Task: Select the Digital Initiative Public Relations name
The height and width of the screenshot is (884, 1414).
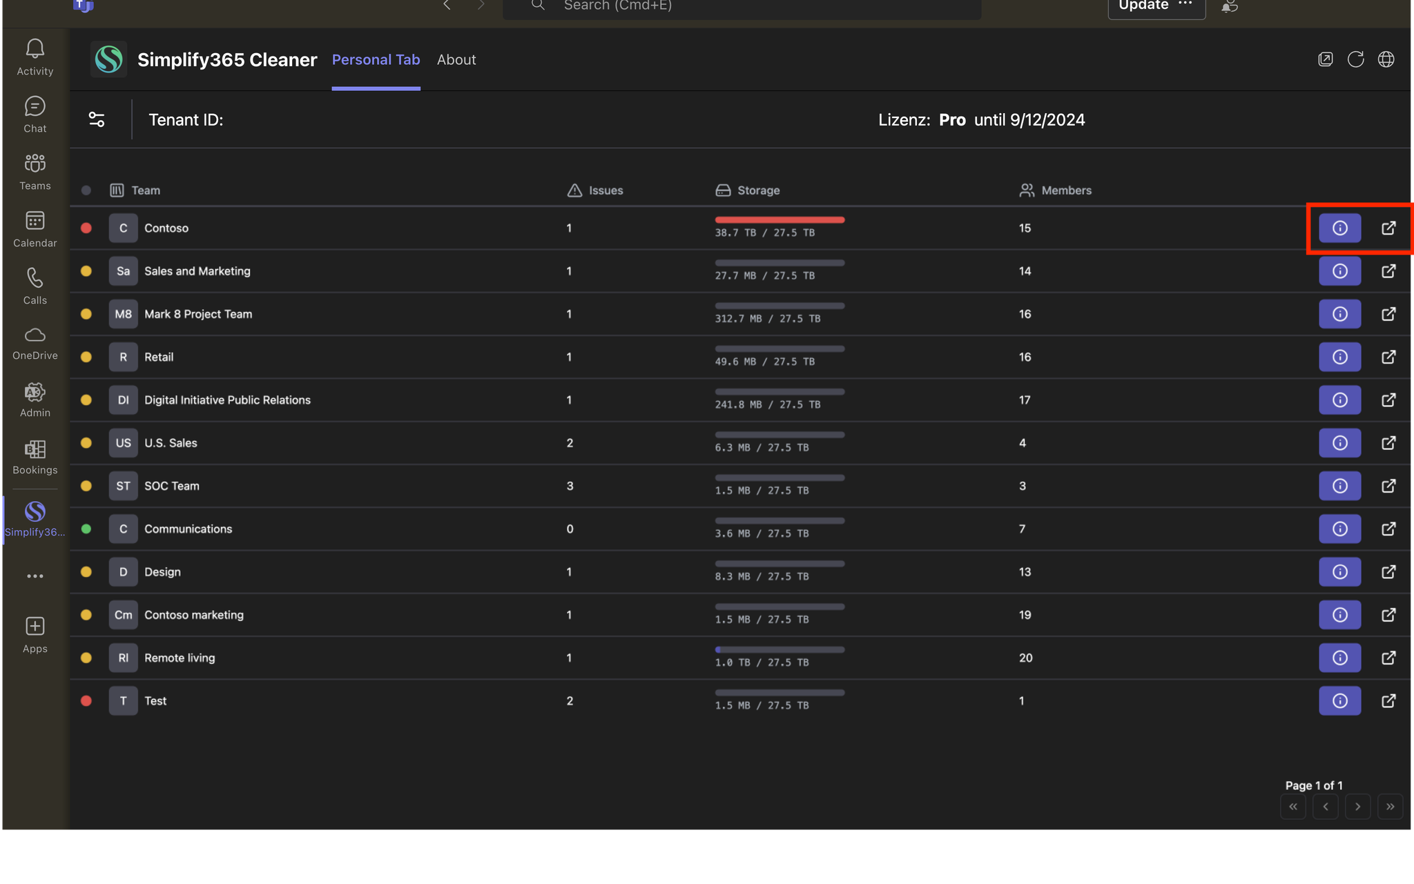Action: pyautogui.click(x=227, y=400)
